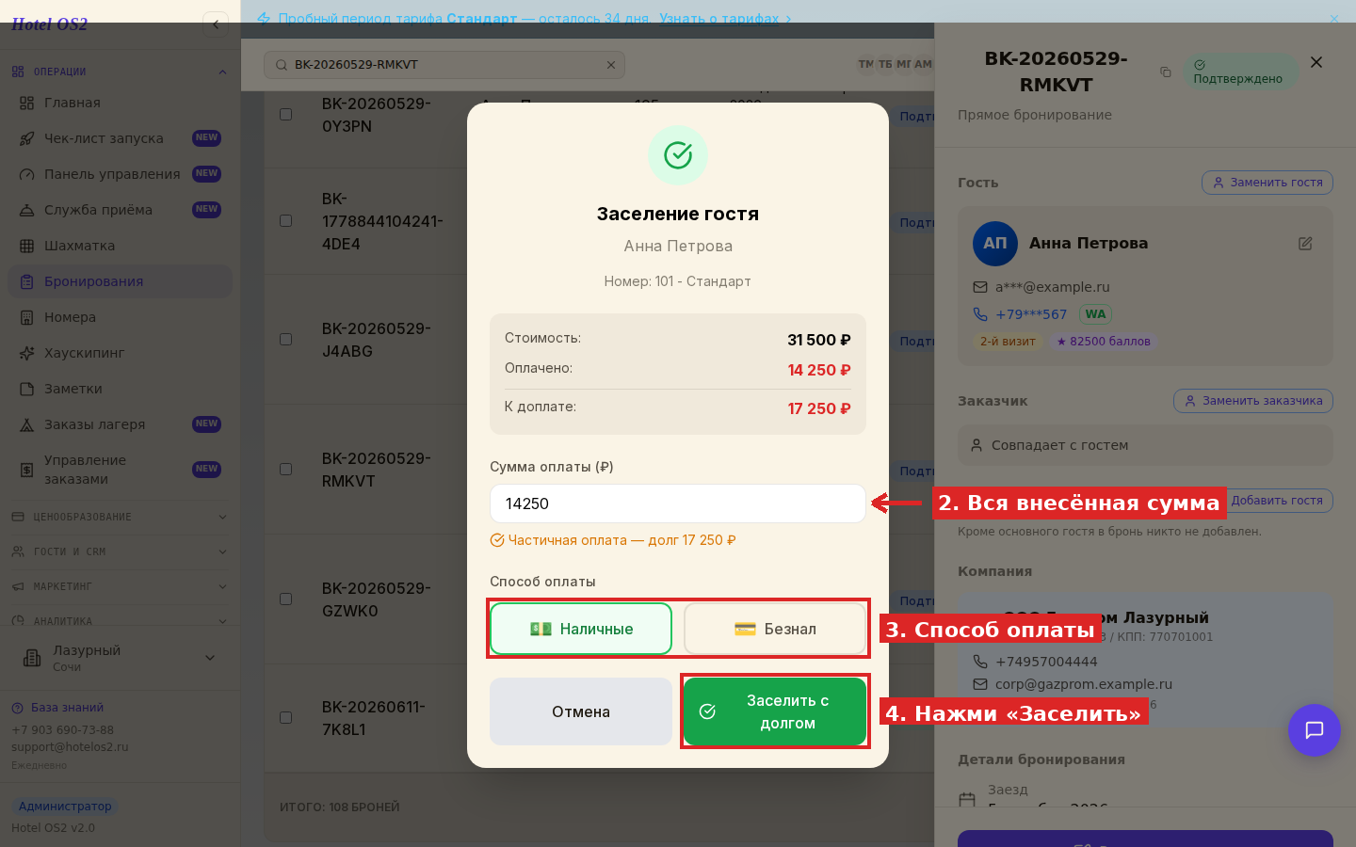1356x847 pixels.
Task: Open the chat support bubble button
Action: point(1315,730)
